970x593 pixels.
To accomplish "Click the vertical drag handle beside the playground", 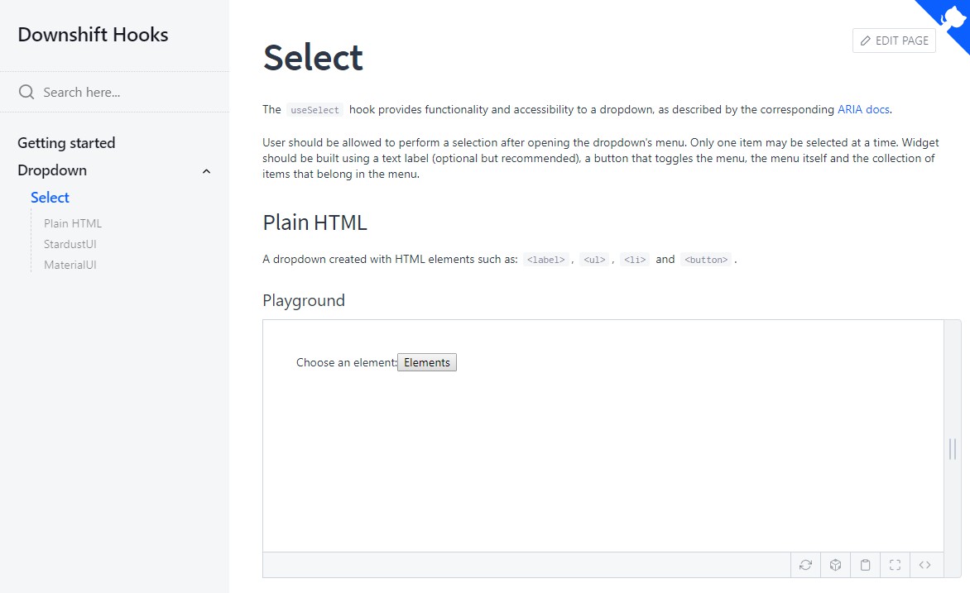I will [x=952, y=449].
